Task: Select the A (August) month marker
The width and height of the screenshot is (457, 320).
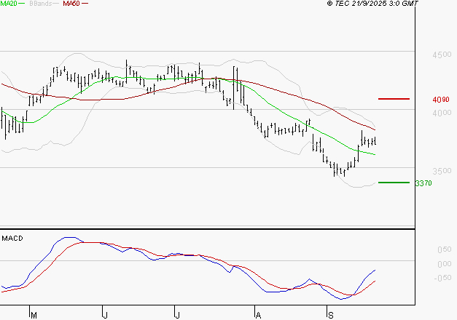Action: point(257,315)
